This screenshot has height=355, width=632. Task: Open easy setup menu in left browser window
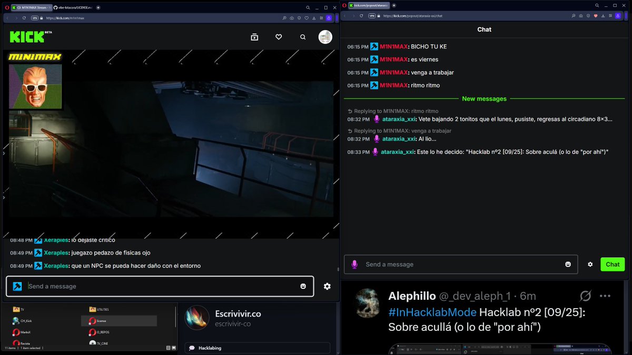[x=321, y=18]
